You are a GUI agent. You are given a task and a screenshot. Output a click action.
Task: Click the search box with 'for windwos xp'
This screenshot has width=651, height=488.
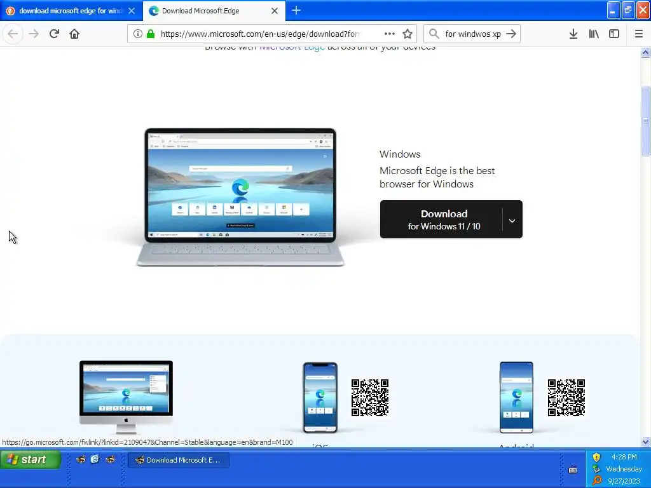[x=473, y=34]
